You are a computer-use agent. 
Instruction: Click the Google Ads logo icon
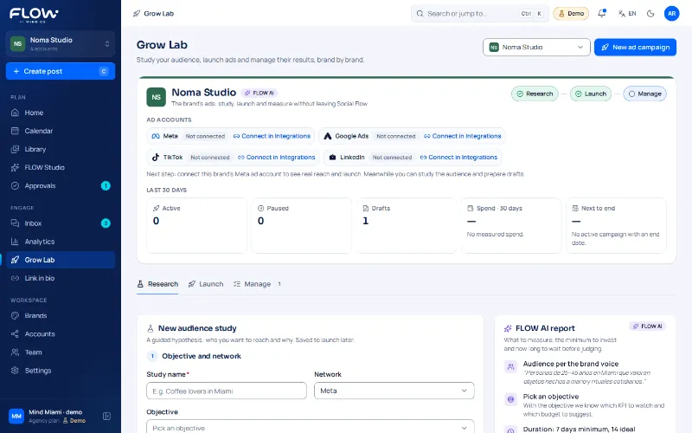[328, 136]
